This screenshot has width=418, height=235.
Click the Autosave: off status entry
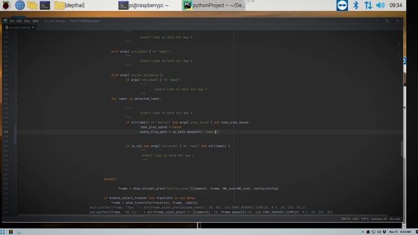pos(379,219)
